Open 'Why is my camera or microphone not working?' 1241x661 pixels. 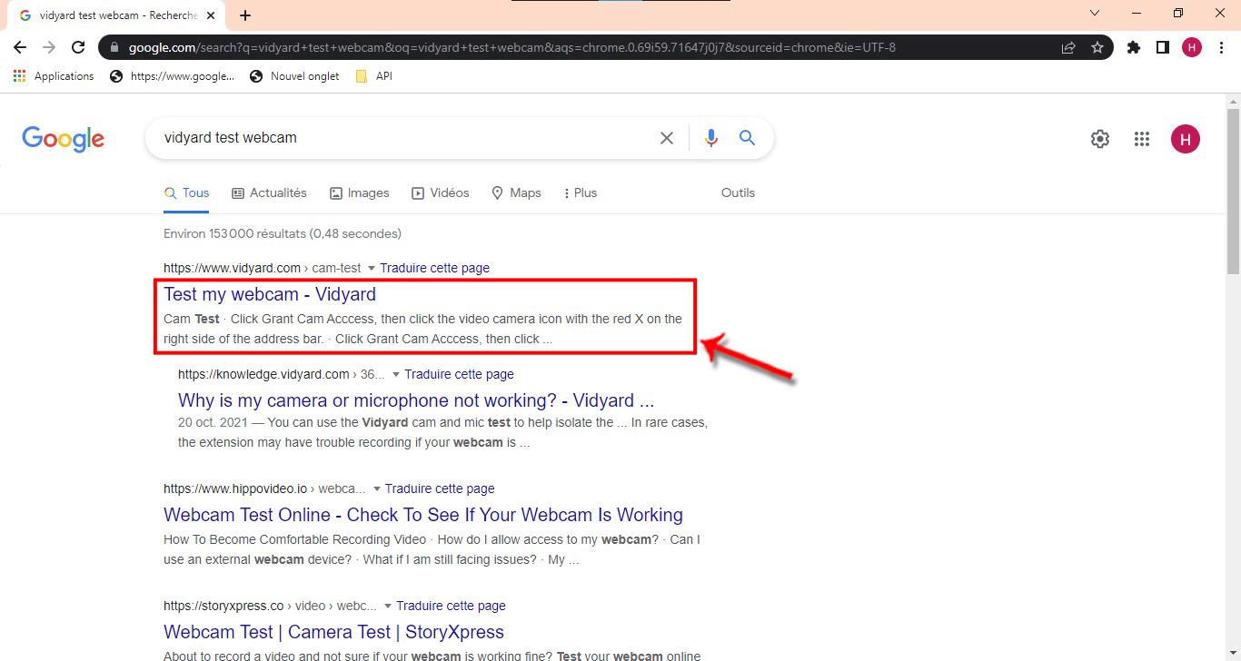[416, 400]
